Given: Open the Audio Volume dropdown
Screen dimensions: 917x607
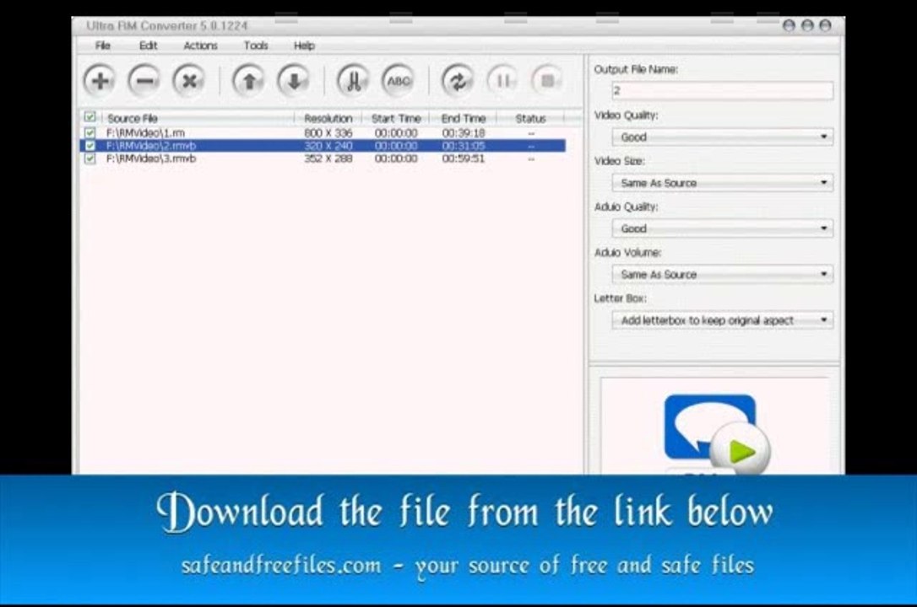Looking at the screenshot, I should pyautogui.click(x=722, y=274).
